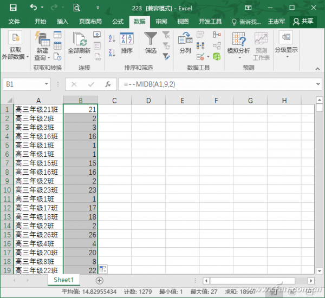Switch to the 插入 tab
Screen dimensions: 325x298
62,21
